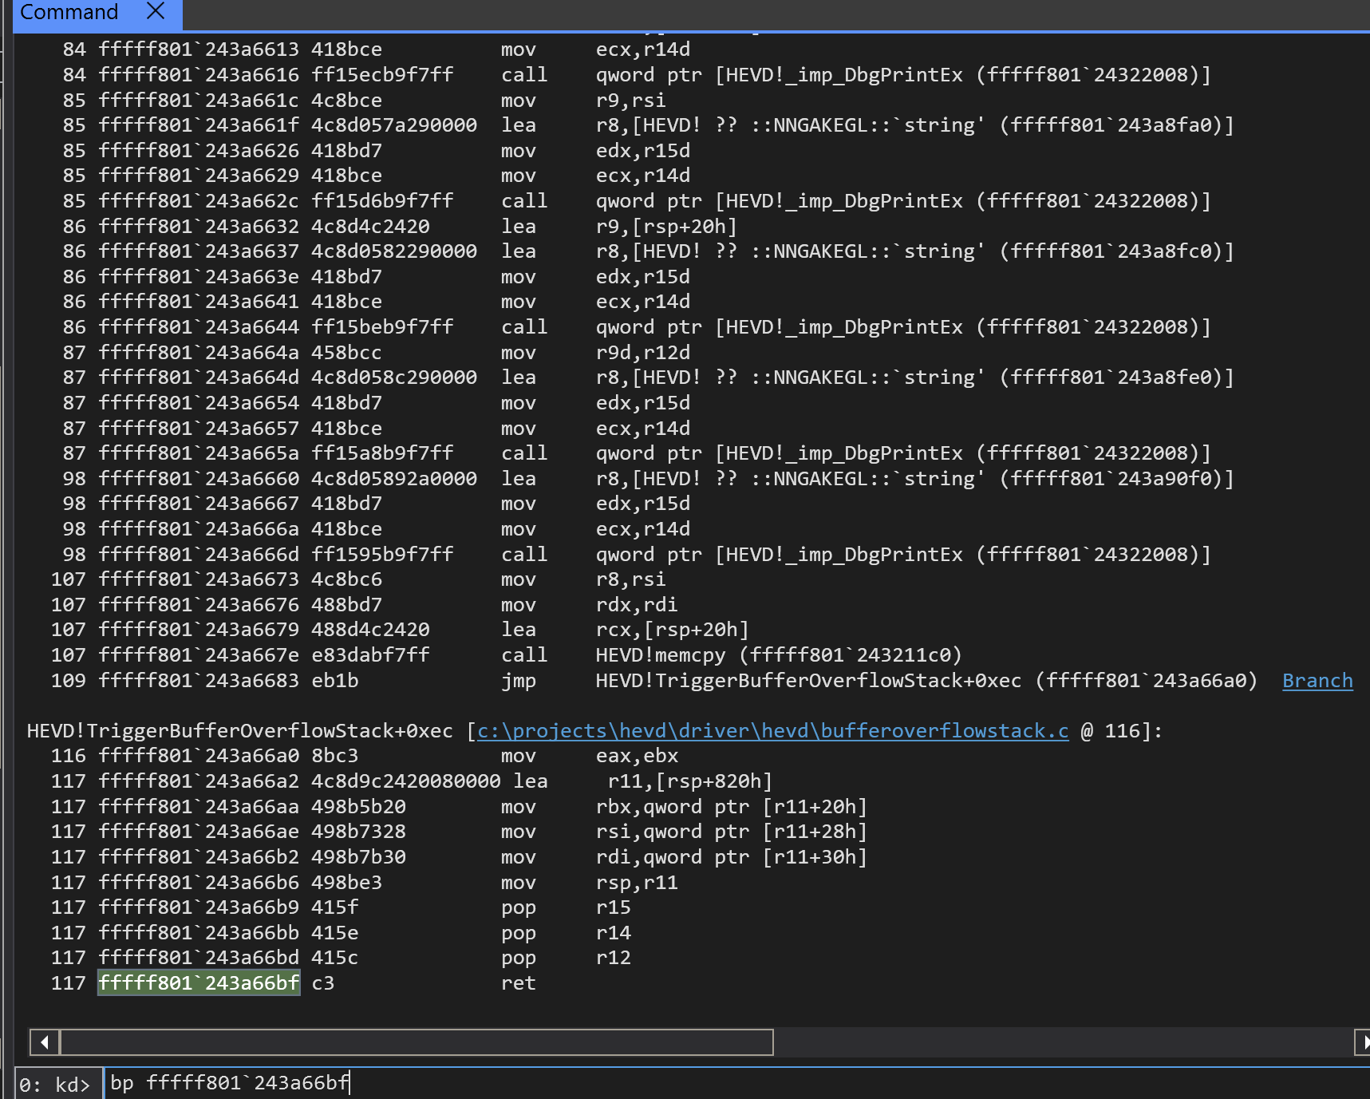Click the "r15" operand of the pop instruction
This screenshot has height=1099, width=1370.
[613, 907]
